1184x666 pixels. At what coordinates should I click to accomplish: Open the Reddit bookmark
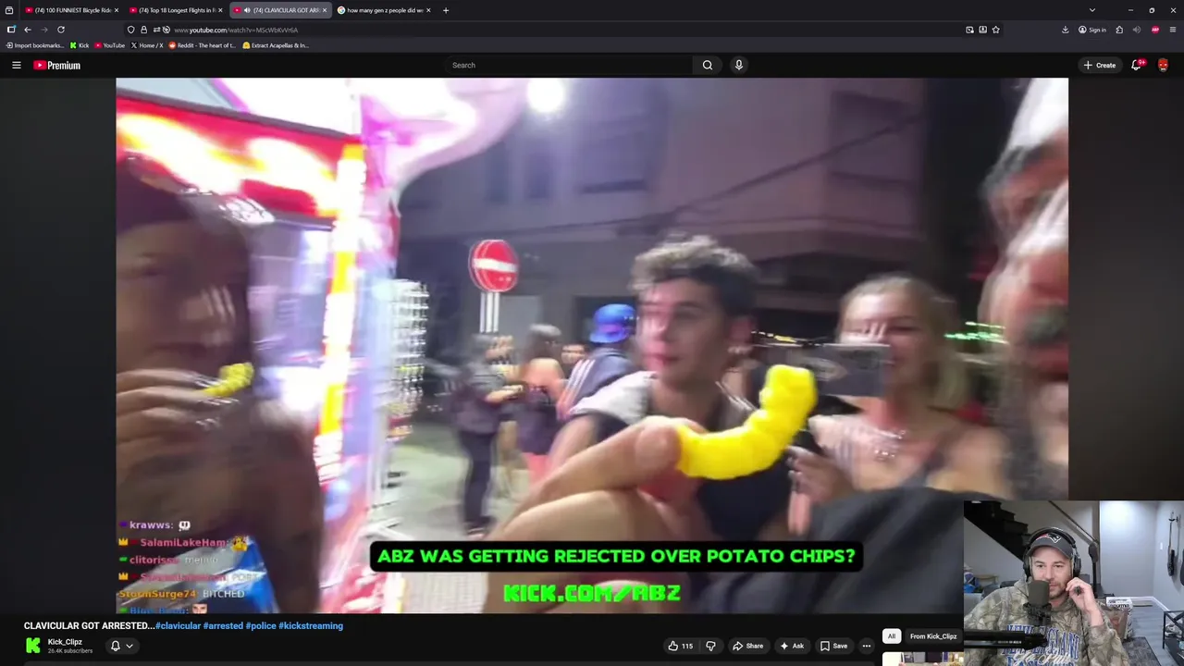[202, 45]
